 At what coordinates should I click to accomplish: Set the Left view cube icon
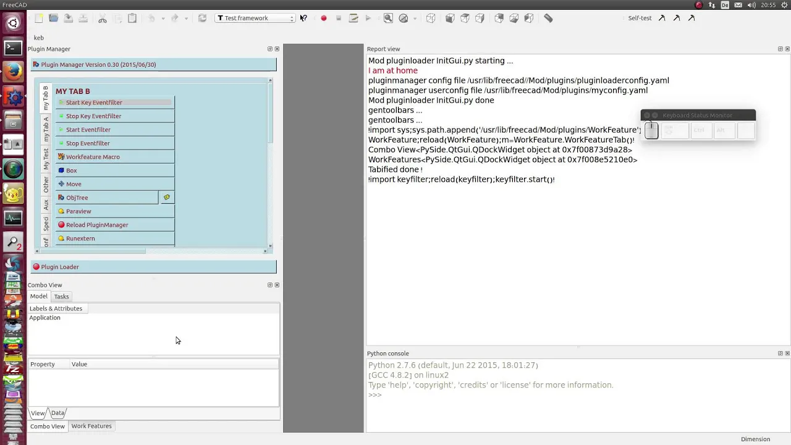[x=528, y=18]
